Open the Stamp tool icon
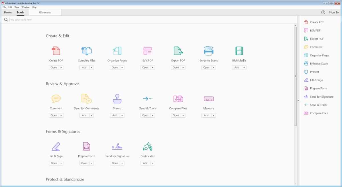 tap(117, 99)
